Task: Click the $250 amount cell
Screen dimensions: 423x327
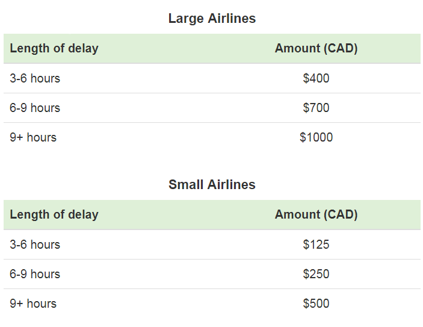Action: (x=316, y=274)
